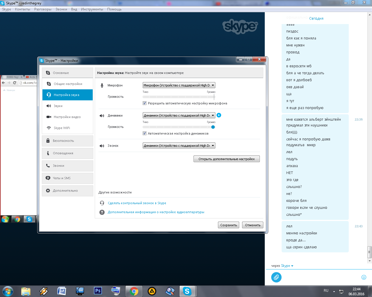Open the Разговоры menu
This screenshot has height=297, width=372.
[43, 9]
